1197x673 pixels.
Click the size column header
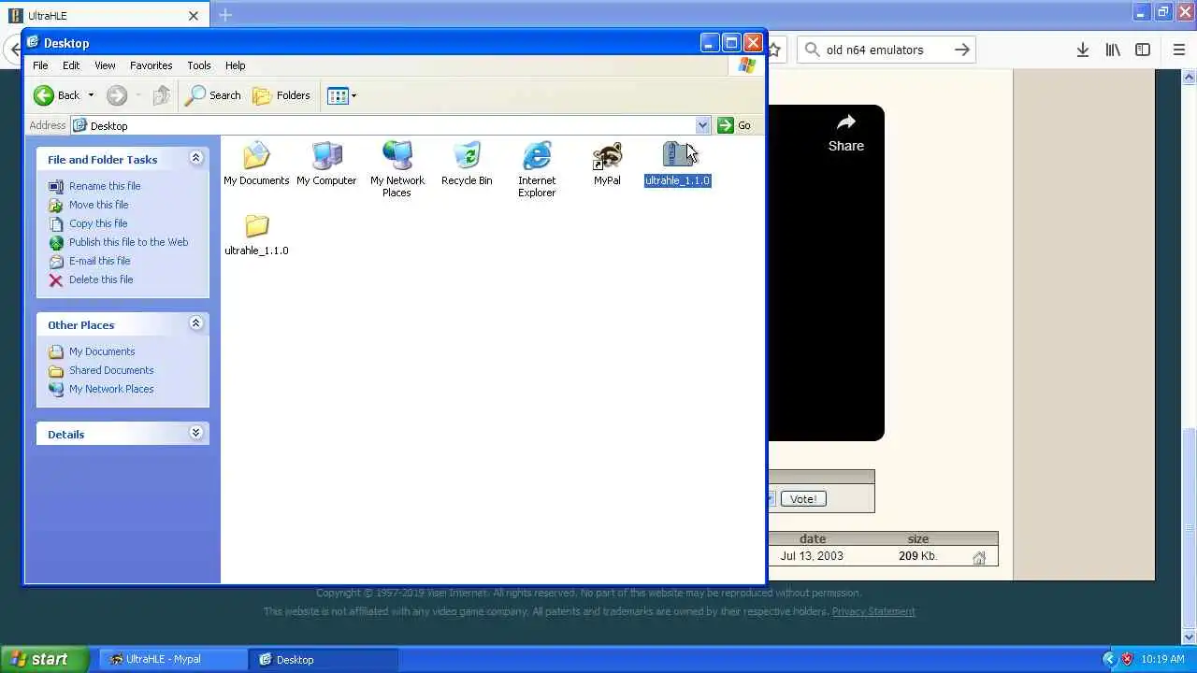[x=918, y=538]
